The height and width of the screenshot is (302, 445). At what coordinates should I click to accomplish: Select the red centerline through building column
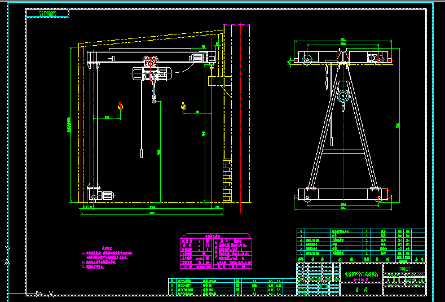[241, 118]
